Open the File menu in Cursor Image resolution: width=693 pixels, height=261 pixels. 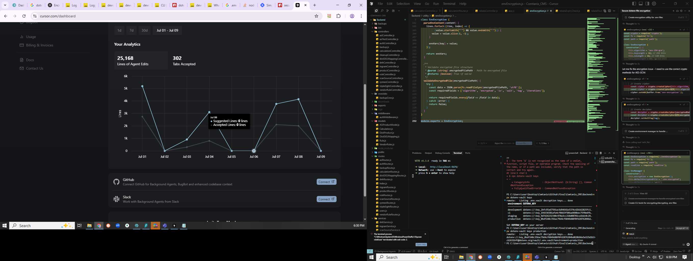380,4
